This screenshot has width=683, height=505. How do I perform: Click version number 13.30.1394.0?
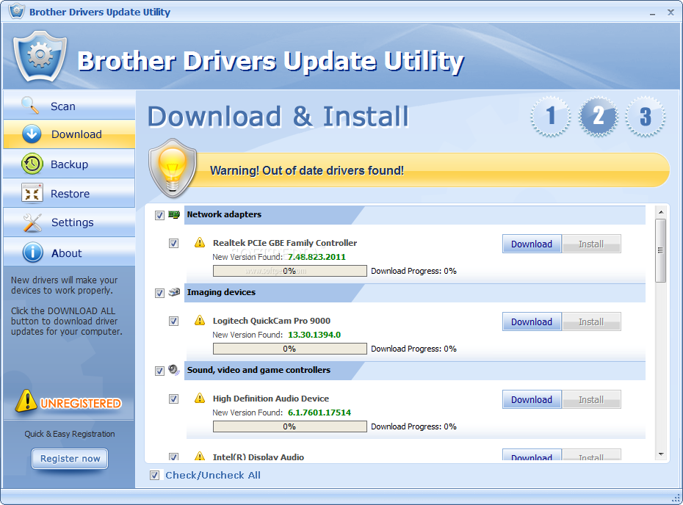[314, 335]
